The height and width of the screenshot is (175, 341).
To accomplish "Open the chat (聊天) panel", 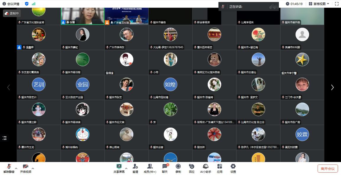I will [164, 167].
